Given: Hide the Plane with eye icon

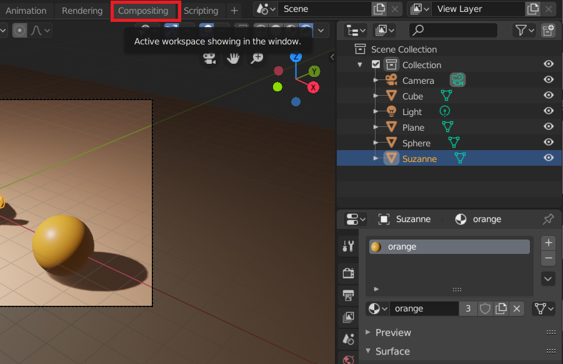Looking at the screenshot, I should coord(548,126).
